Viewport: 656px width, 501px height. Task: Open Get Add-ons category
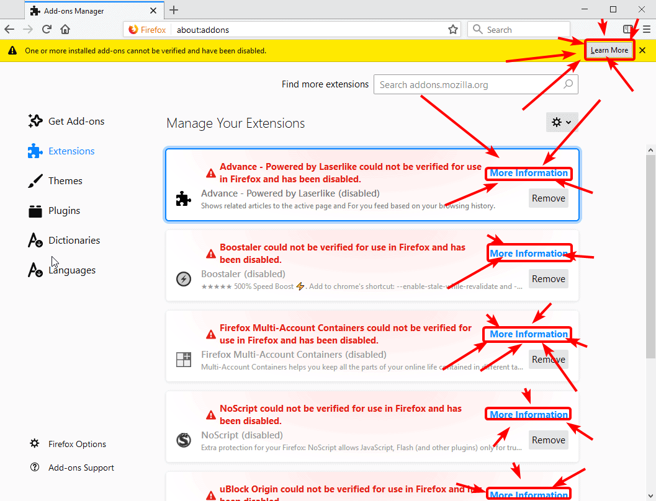(x=66, y=121)
